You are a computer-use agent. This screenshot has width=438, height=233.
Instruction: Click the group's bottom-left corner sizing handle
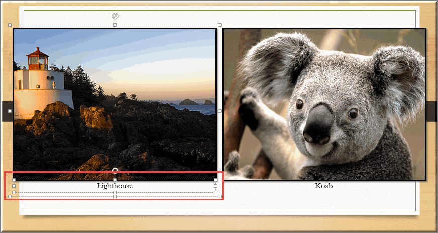pyautogui.click(x=10, y=197)
